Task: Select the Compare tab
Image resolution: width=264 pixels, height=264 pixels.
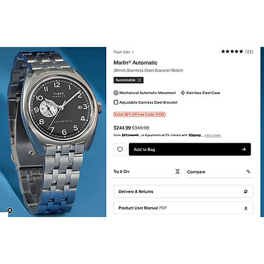Action: 220,172
